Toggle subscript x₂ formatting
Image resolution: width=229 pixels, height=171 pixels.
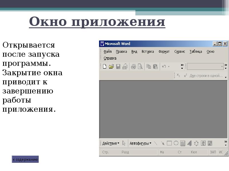click(178, 76)
